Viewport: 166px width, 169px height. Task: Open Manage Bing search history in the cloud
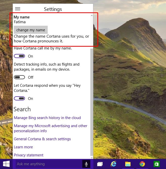47,118
